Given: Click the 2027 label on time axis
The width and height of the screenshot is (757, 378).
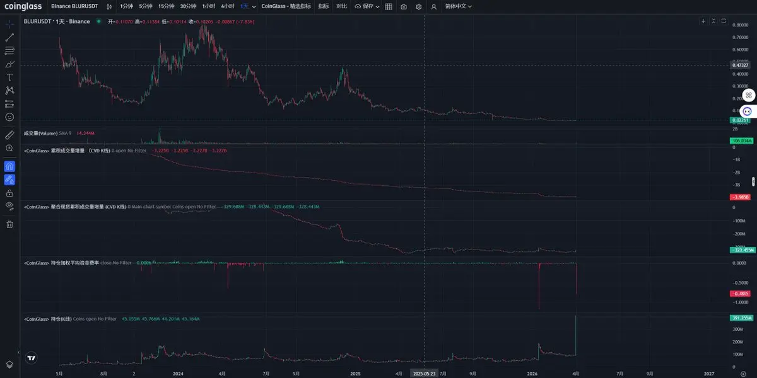Looking at the screenshot, I should coord(710,373).
